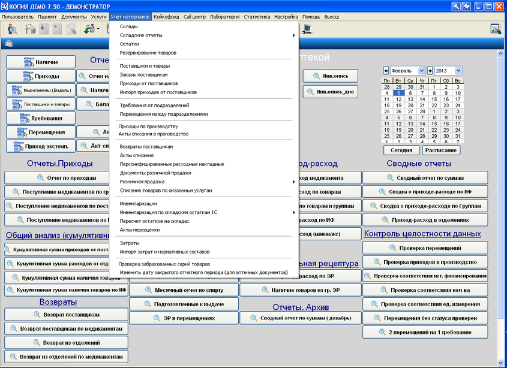Open the year dropdown showing 2013
The width and height of the screenshot is (507, 368).
point(458,71)
